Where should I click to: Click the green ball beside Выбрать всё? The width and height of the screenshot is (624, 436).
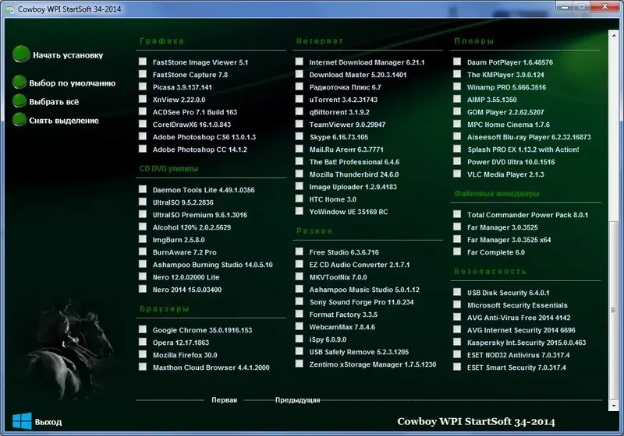pyautogui.click(x=19, y=101)
